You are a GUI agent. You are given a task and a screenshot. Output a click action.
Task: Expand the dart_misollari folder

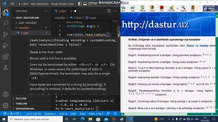pos(28,23)
